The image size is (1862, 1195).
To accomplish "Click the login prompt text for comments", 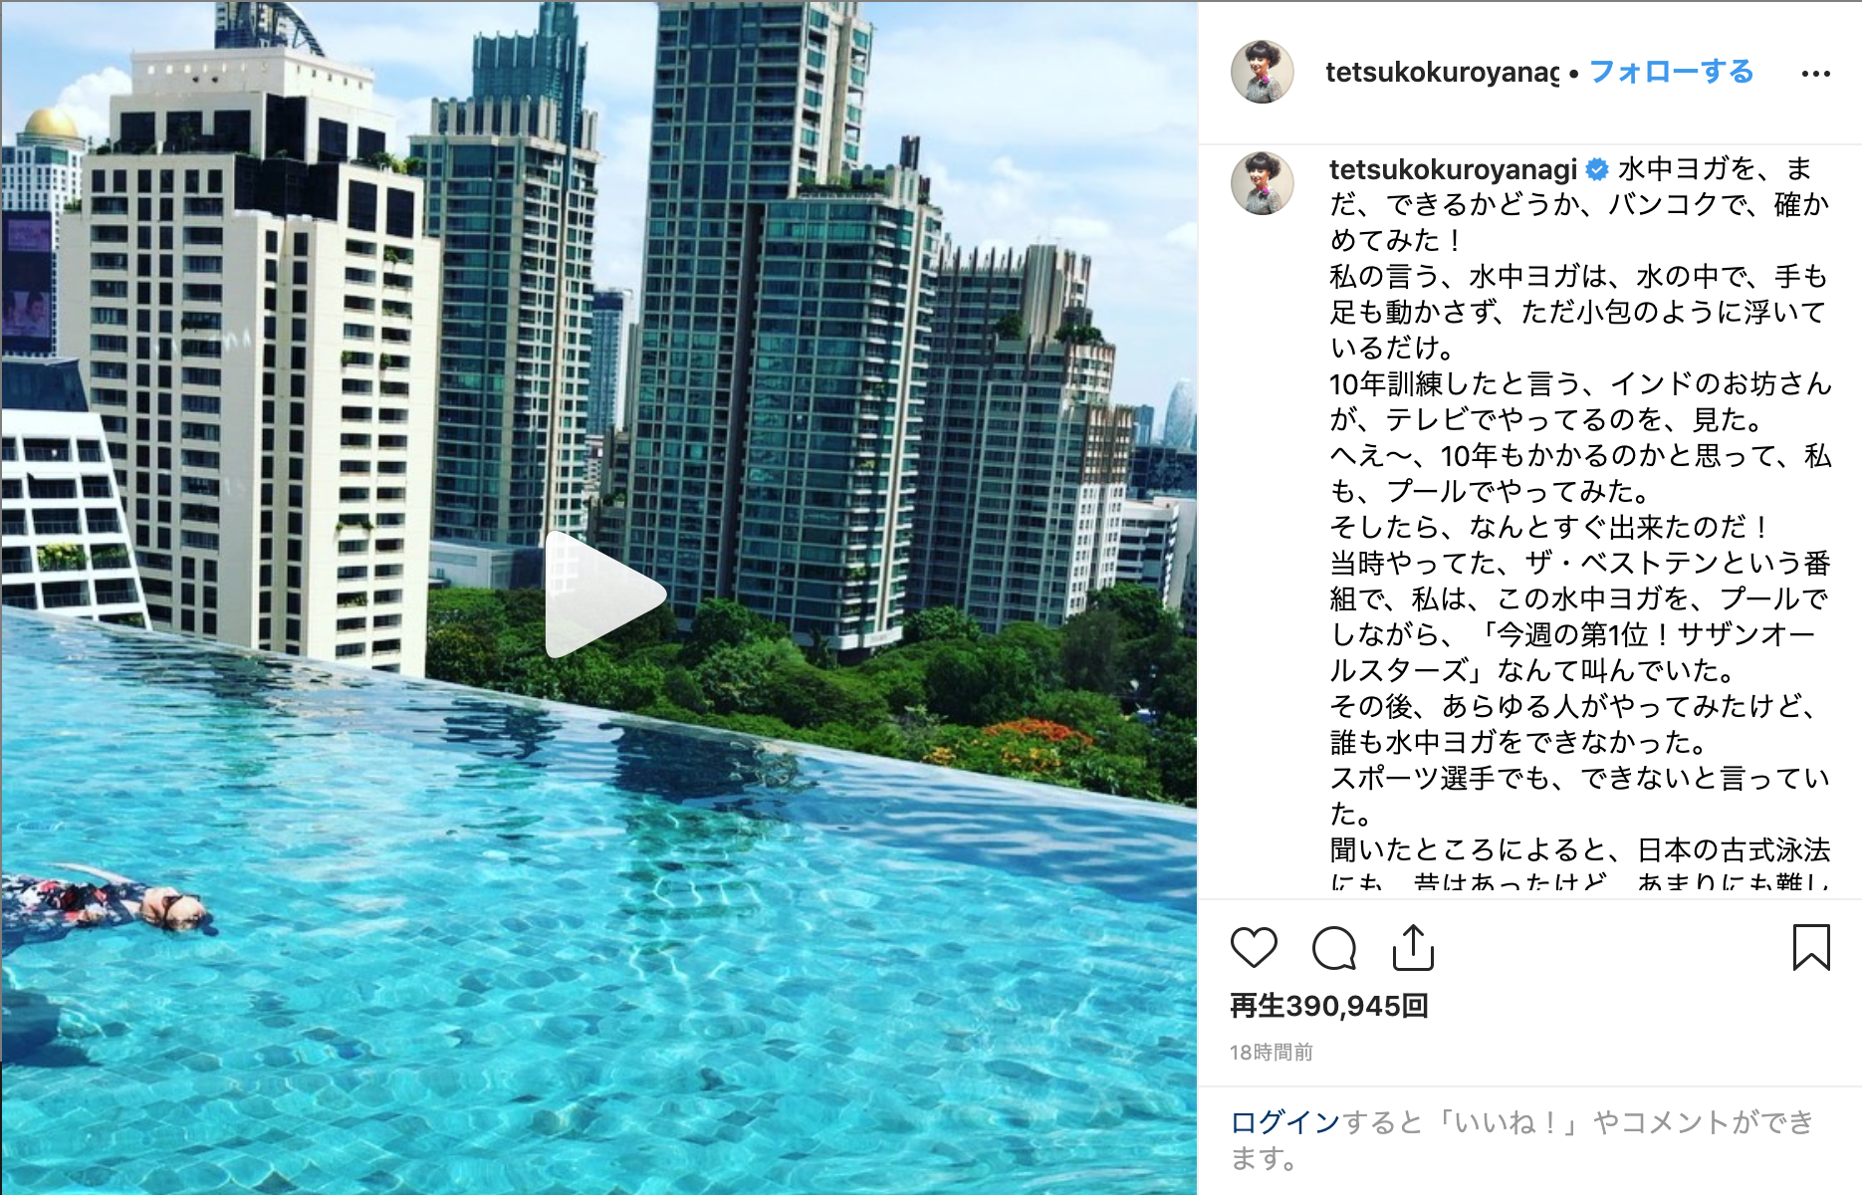I will pyautogui.click(x=1522, y=1140).
